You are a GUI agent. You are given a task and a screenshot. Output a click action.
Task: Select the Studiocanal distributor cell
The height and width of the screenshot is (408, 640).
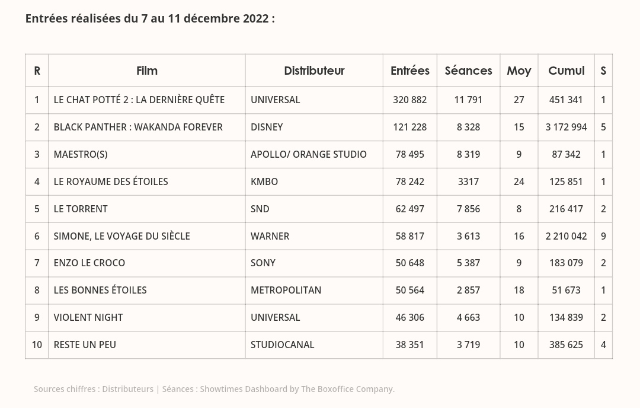coord(283,345)
